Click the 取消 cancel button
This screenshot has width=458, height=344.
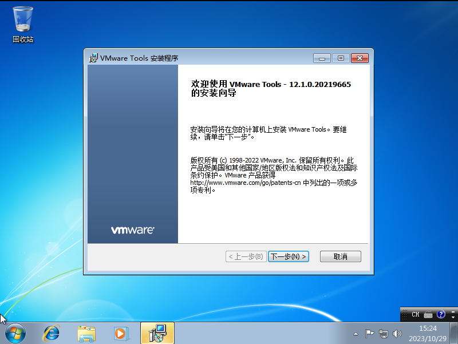(340, 256)
